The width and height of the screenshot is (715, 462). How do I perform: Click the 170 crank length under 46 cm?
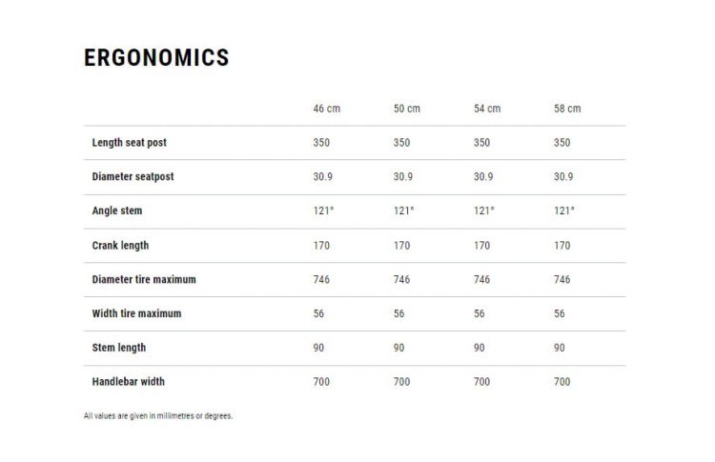pyautogui.click(x=321, y=246)
